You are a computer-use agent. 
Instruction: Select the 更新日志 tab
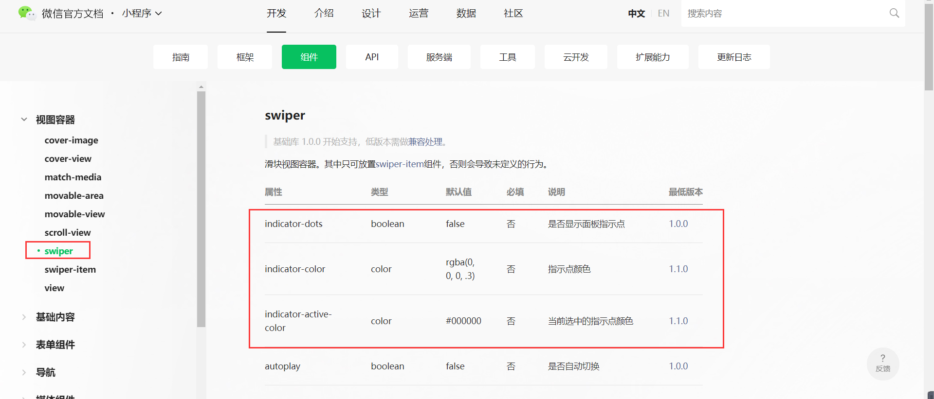[734, 57]
